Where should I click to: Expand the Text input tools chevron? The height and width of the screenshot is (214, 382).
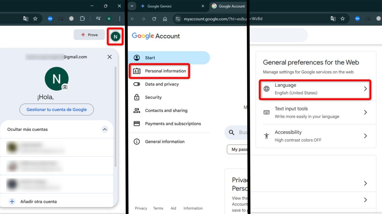point(365,112)
